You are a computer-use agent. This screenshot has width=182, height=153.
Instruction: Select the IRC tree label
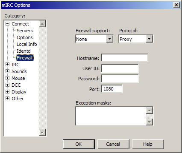(x=15, y=65)
